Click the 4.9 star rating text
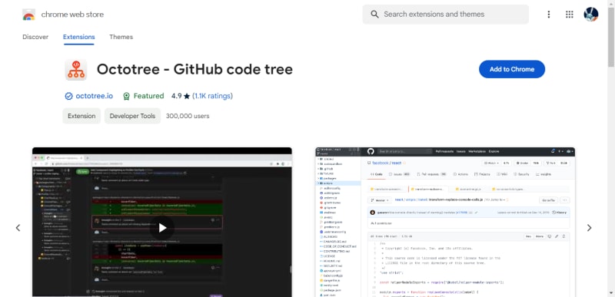 pos(181,96)
